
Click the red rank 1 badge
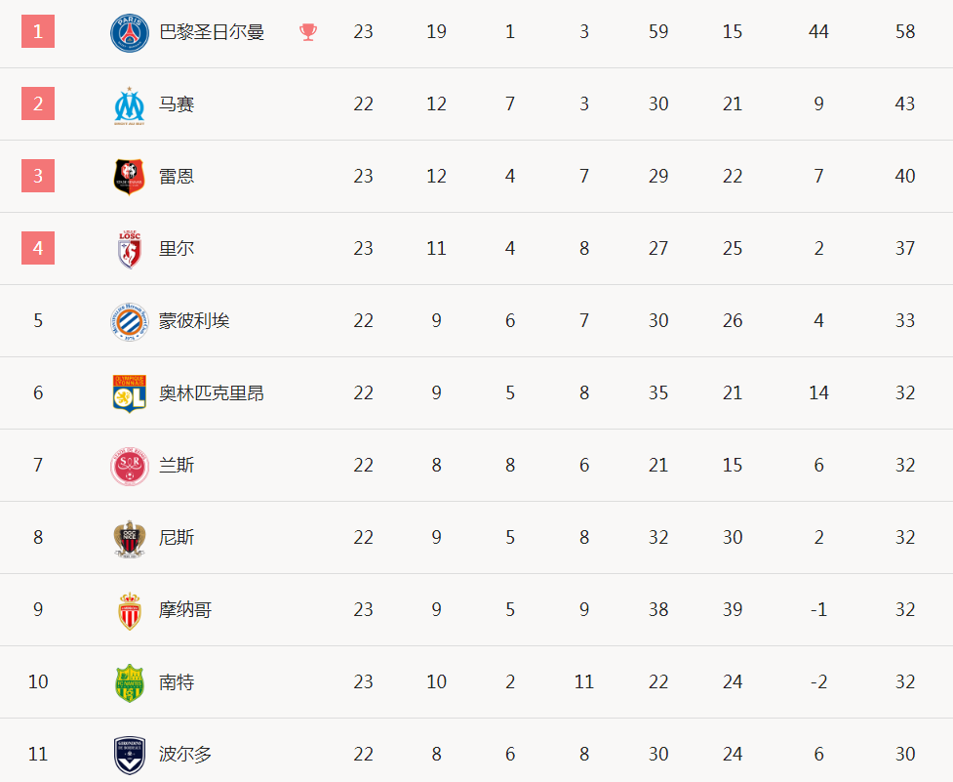[x=38, y=32]
